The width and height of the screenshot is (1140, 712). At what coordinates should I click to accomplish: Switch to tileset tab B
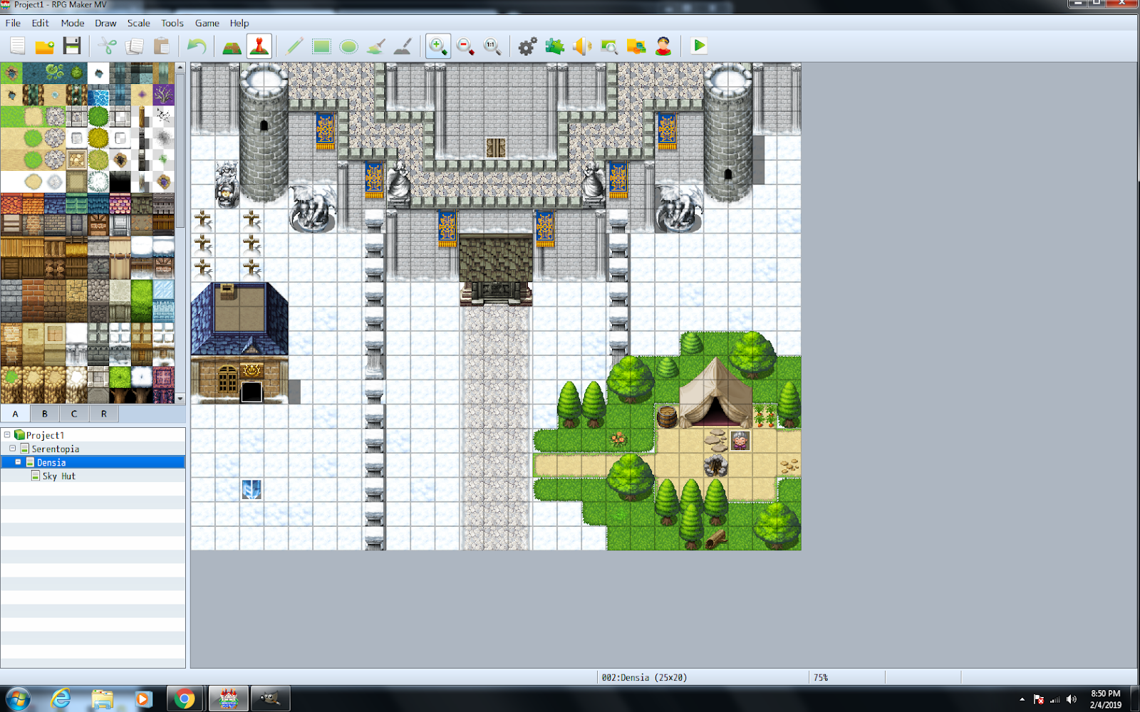pyautogui.click(x=44, y=413)
